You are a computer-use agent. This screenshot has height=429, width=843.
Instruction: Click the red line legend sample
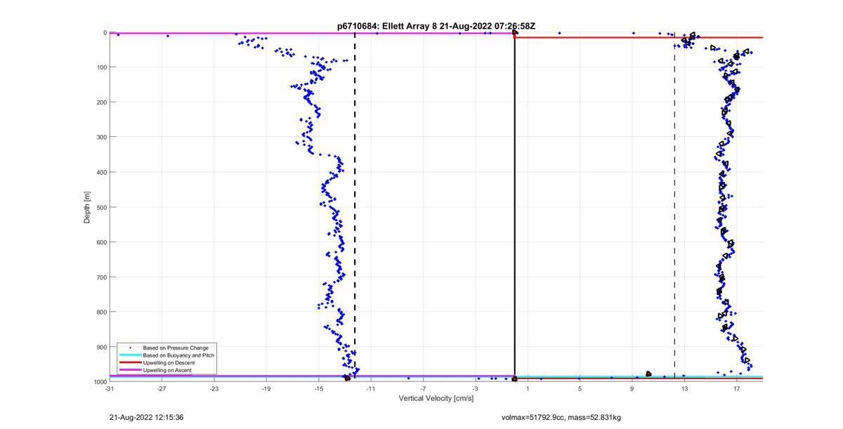129,362
